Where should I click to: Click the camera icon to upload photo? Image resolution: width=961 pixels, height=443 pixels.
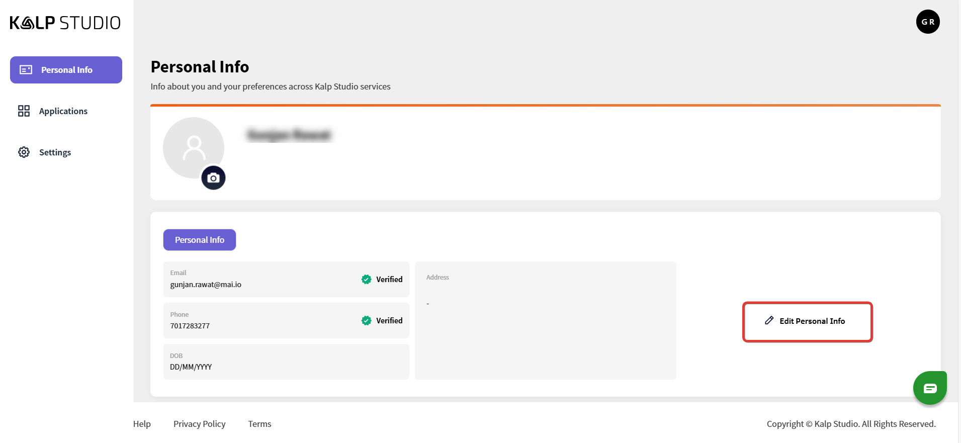tap(213, 178)
